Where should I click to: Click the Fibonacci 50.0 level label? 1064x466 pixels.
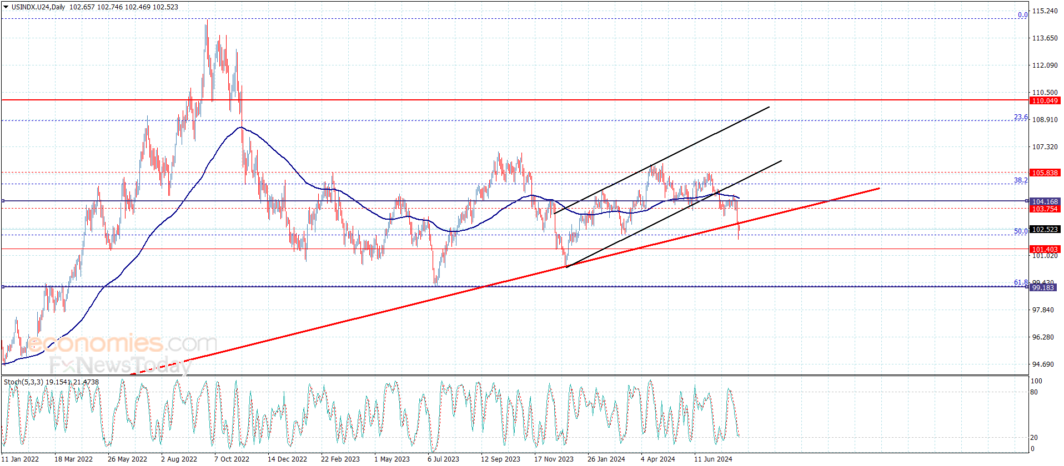(x=1021, y=231)
